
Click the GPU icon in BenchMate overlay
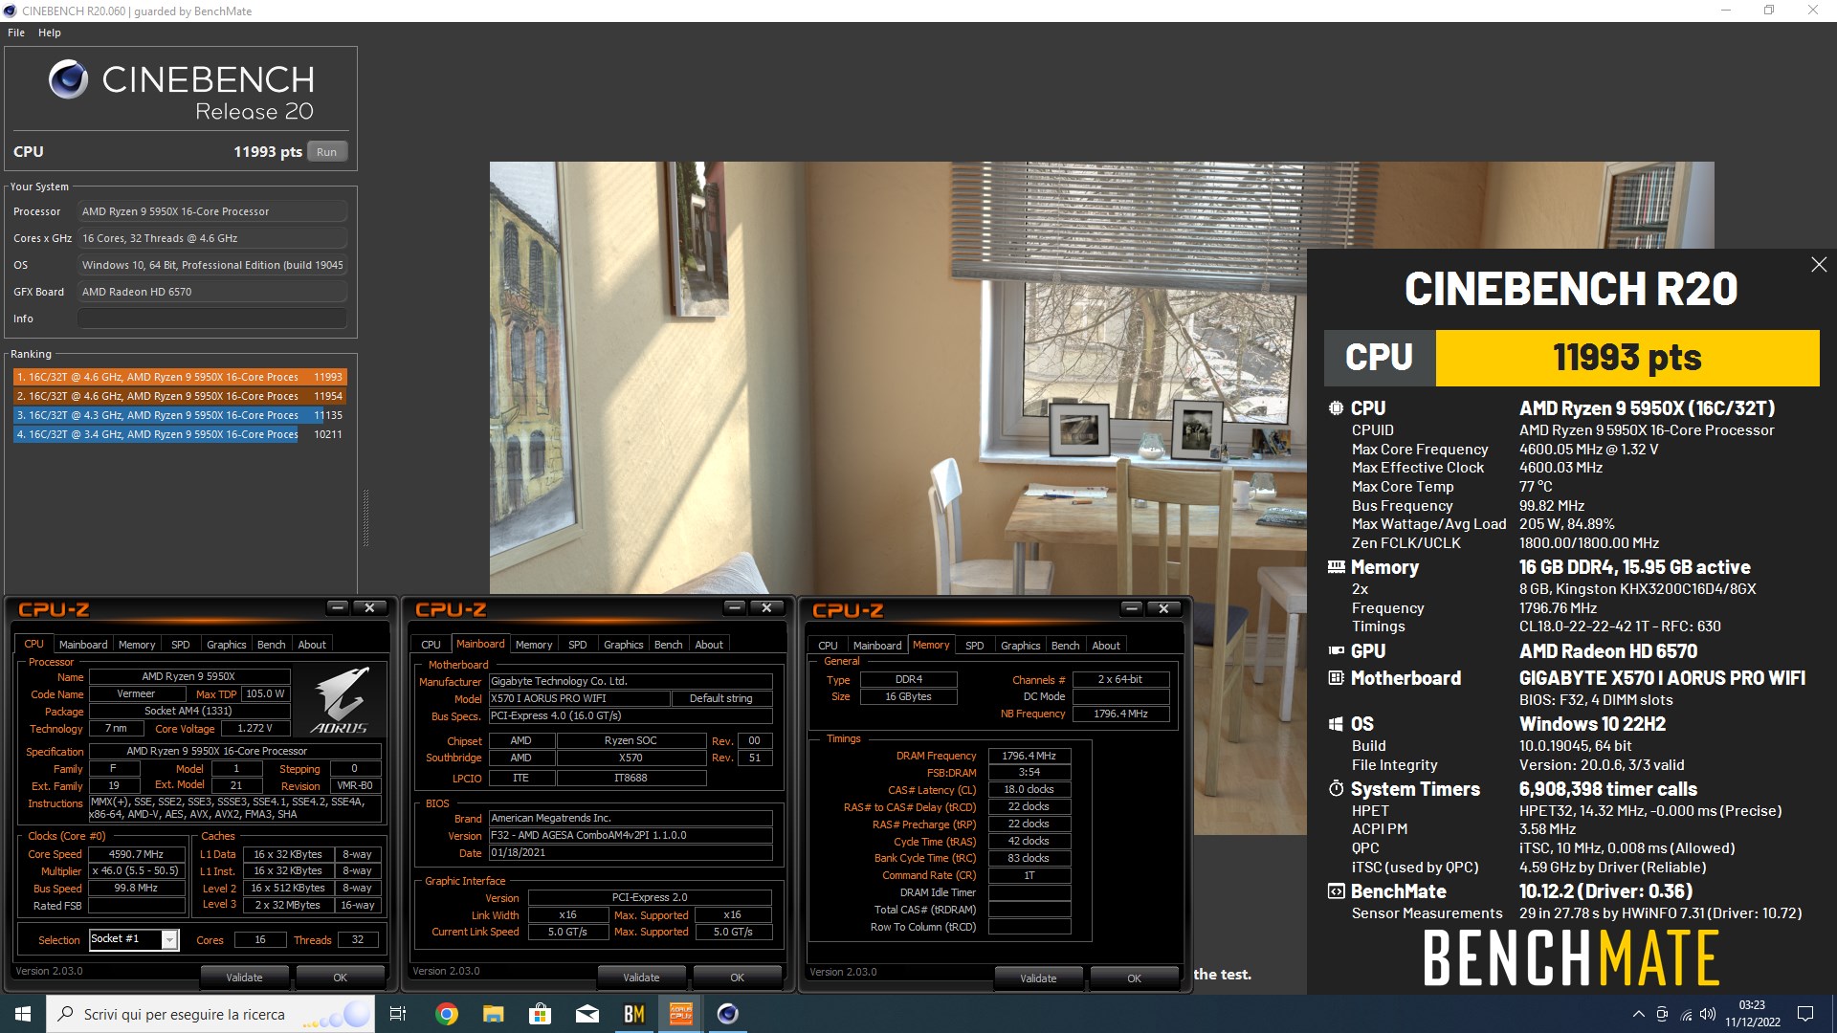pos(1336,651)
